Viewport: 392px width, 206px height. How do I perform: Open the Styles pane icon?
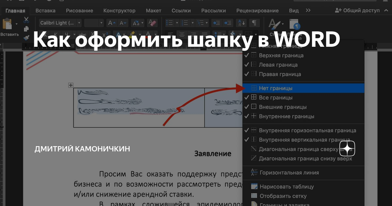(x=296, y=25)
